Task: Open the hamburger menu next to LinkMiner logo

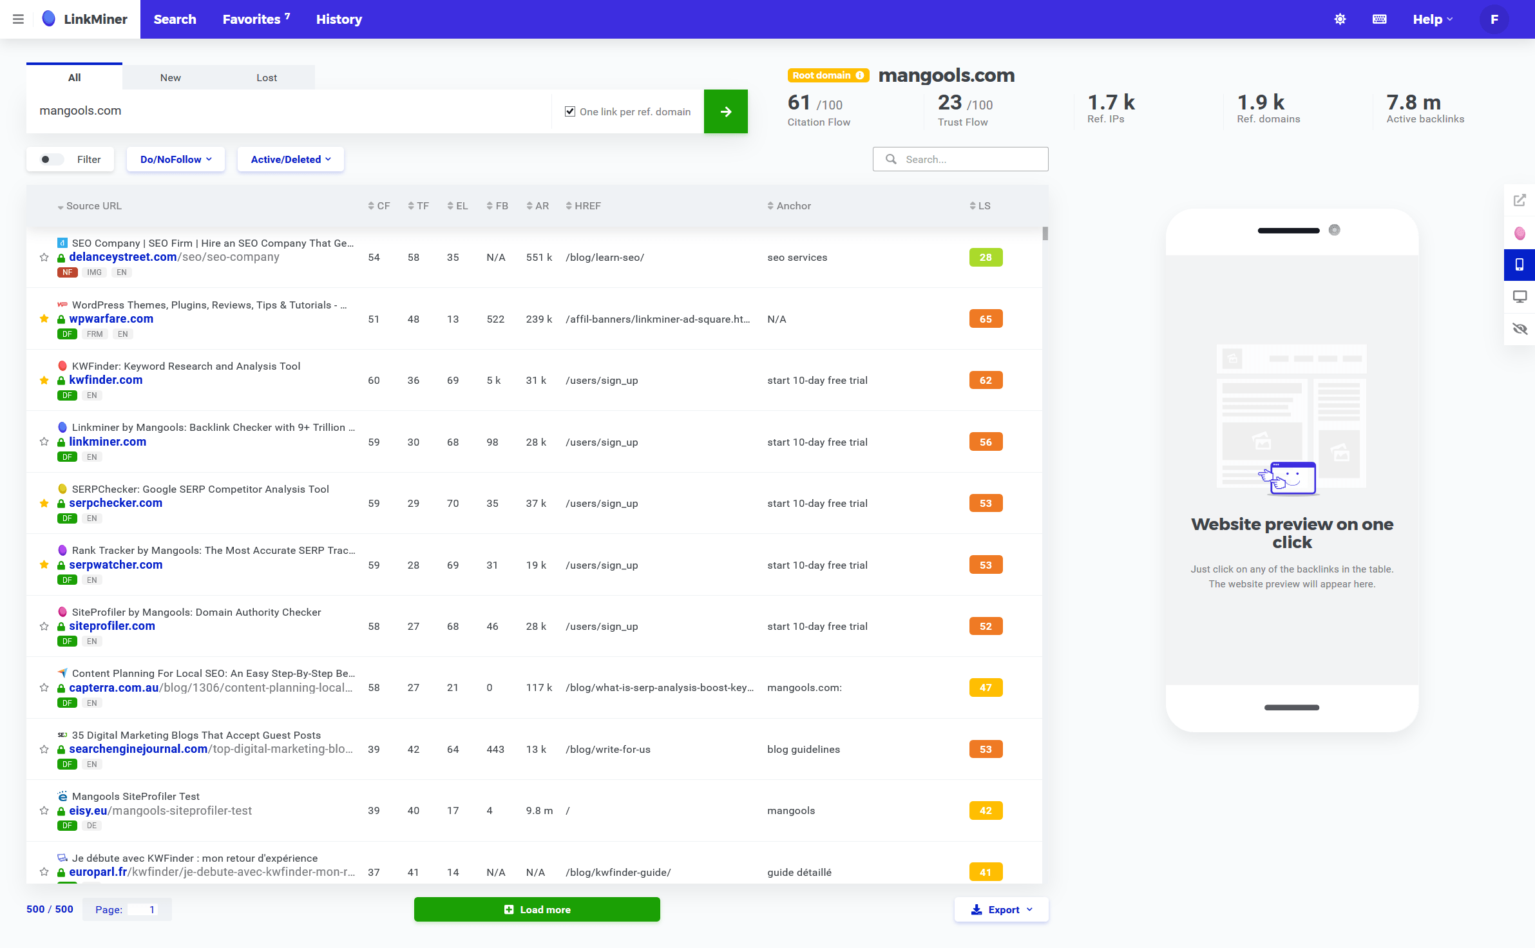Action: pos(18,19)
